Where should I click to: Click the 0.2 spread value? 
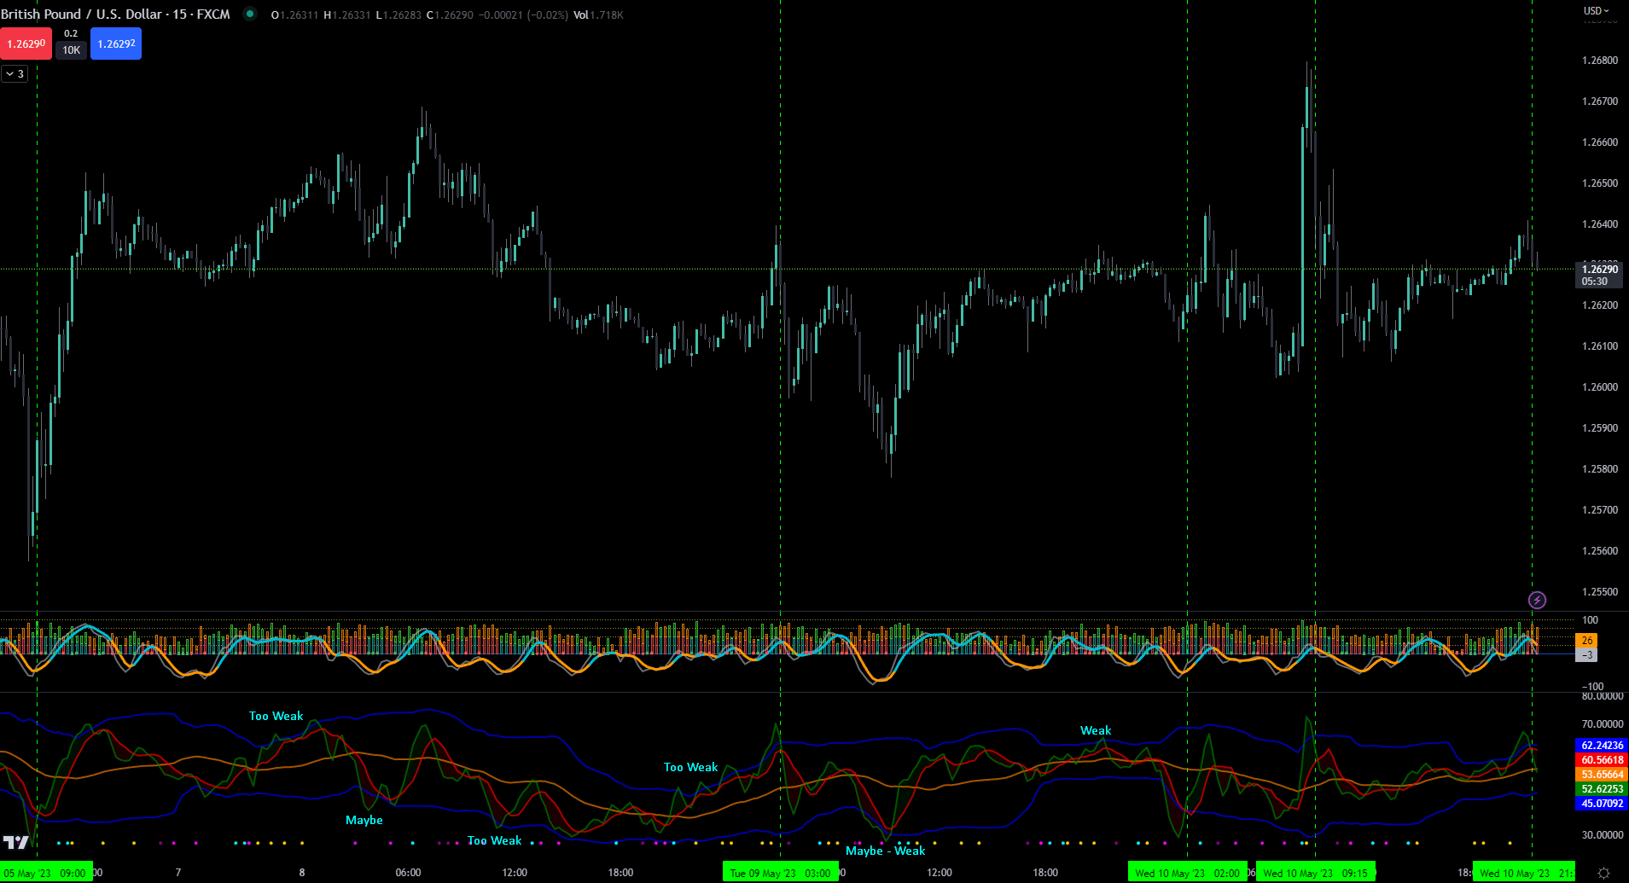click(71, 34)
